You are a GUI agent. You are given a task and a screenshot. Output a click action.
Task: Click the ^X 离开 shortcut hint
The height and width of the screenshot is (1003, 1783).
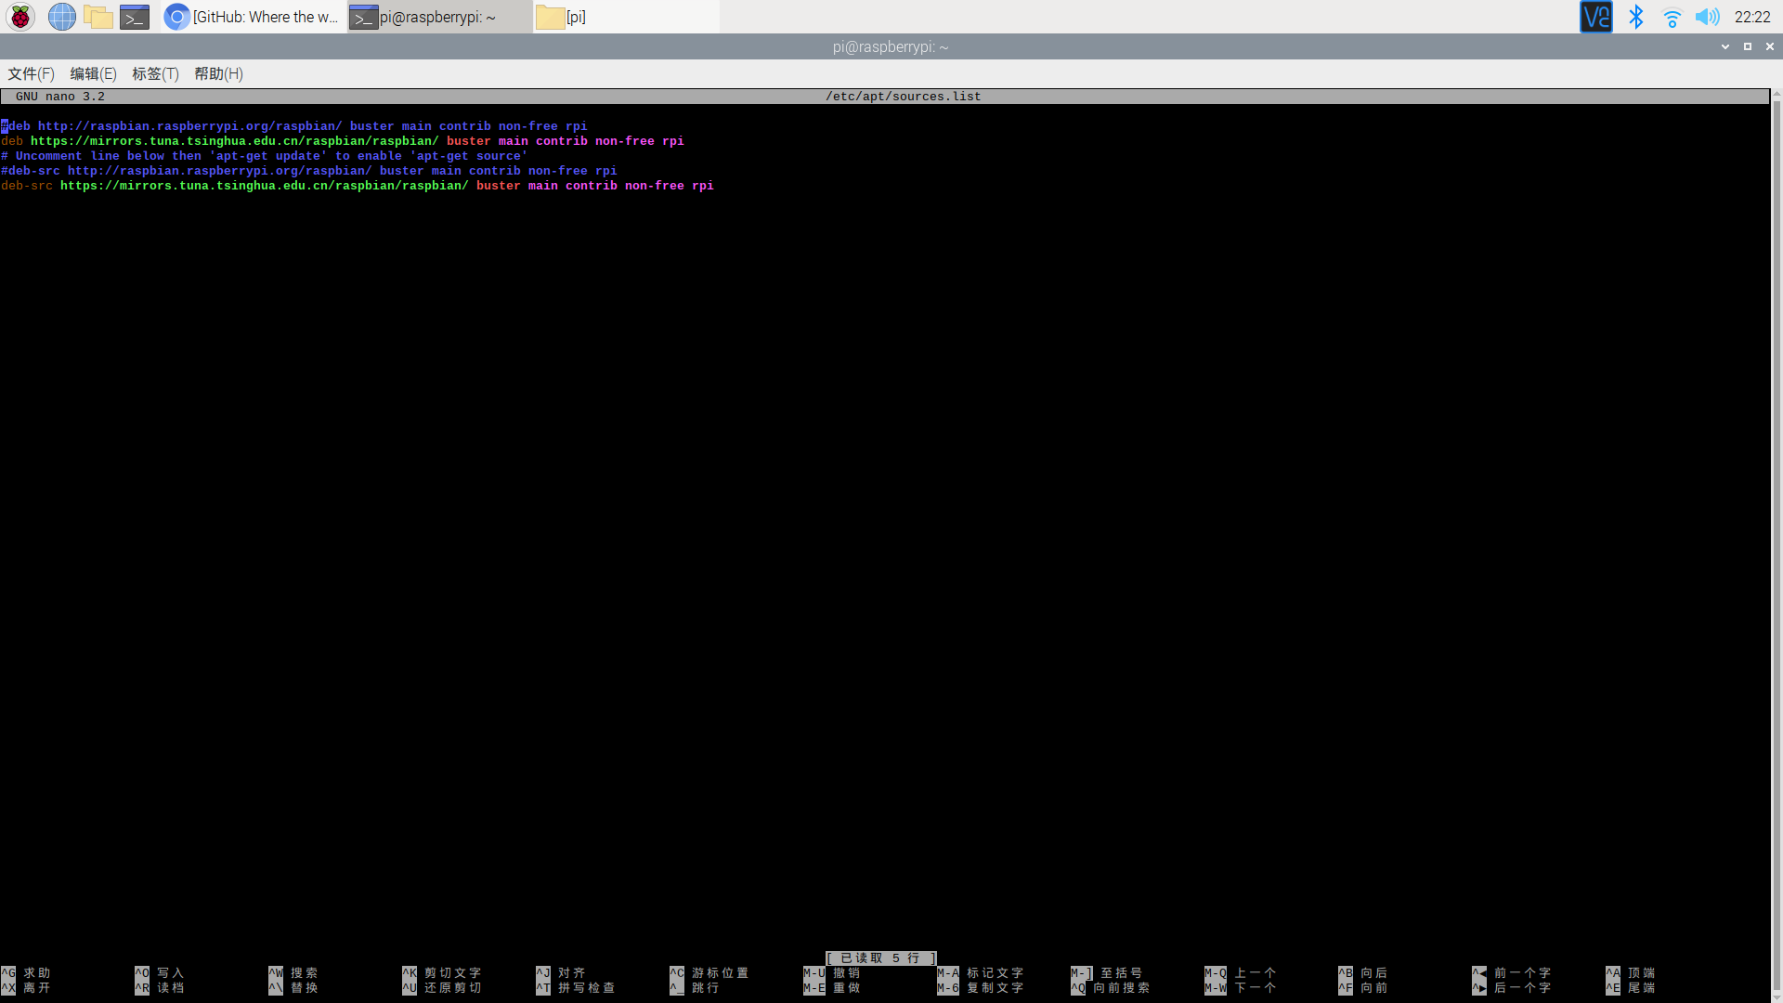click(26, 988)
